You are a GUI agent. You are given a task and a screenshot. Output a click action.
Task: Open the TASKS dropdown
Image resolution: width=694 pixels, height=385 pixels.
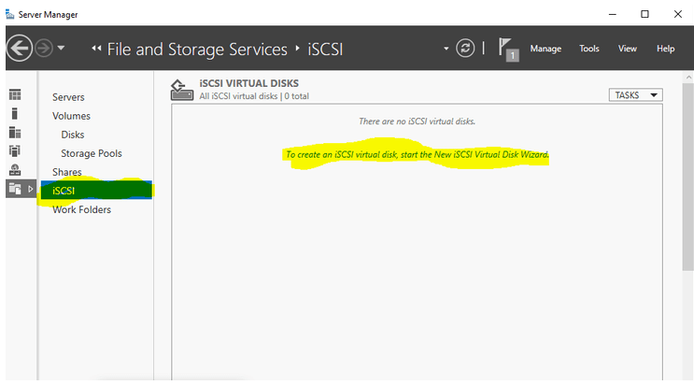point(635,94)
